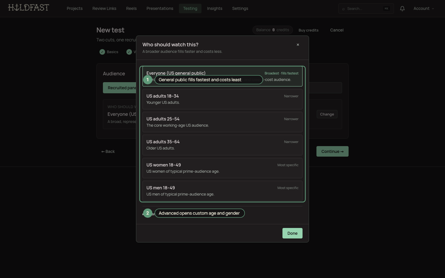Open Presentations section
The height and width of the screenshot is (278, 445).
[160, 9]
